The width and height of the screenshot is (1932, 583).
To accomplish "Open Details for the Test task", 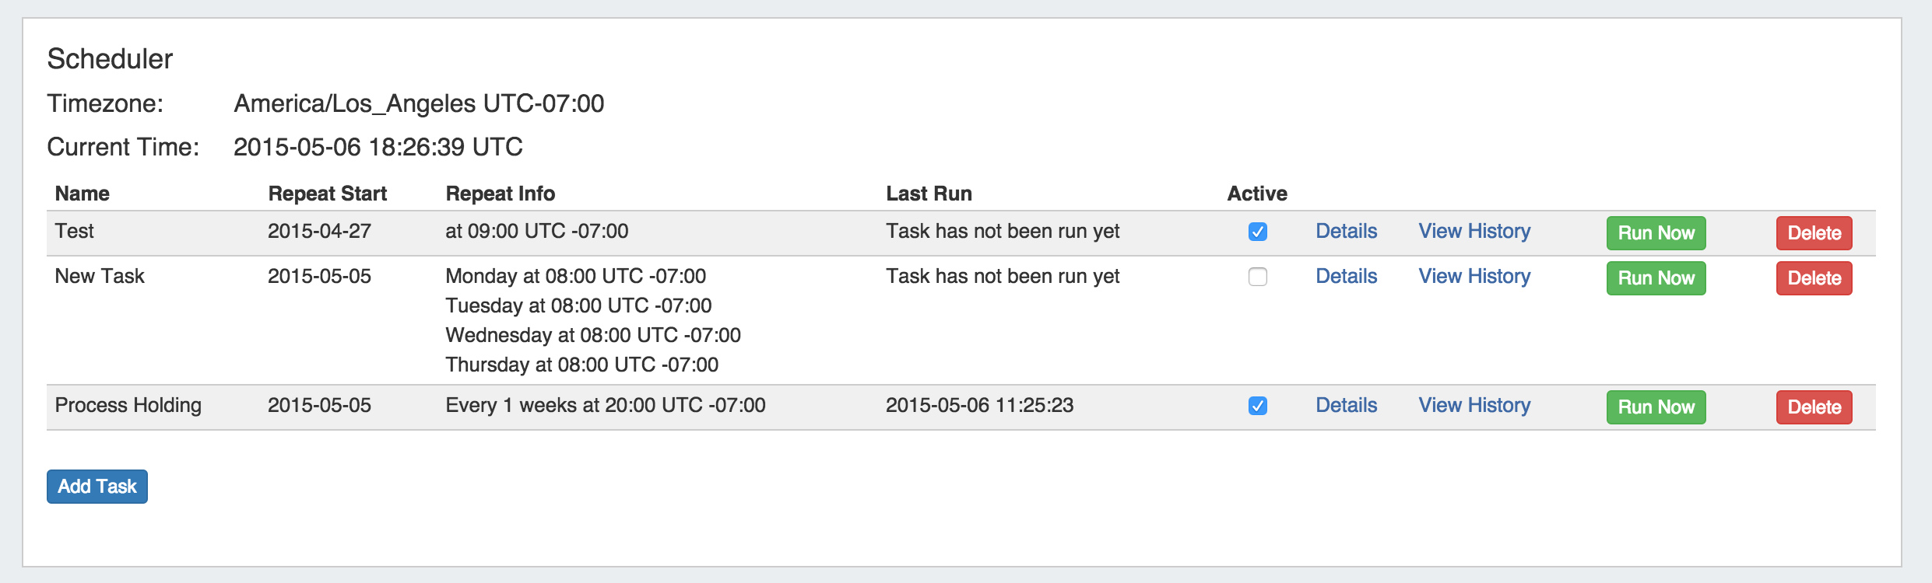I will (1346, 231).
